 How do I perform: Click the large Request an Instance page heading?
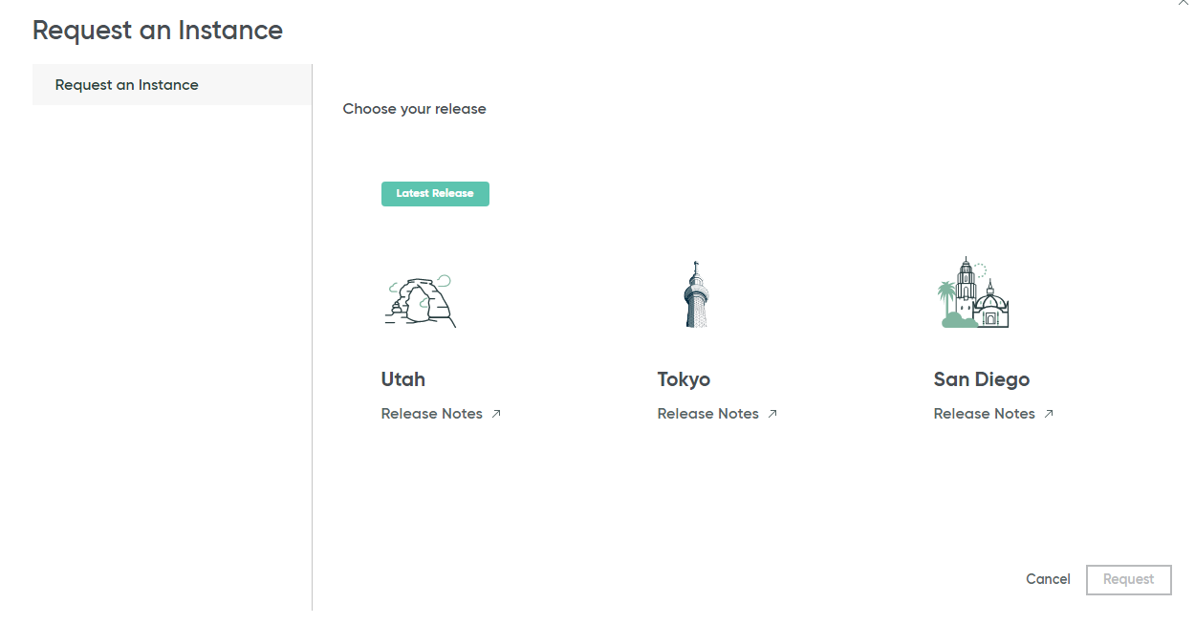tap(158, 31)
